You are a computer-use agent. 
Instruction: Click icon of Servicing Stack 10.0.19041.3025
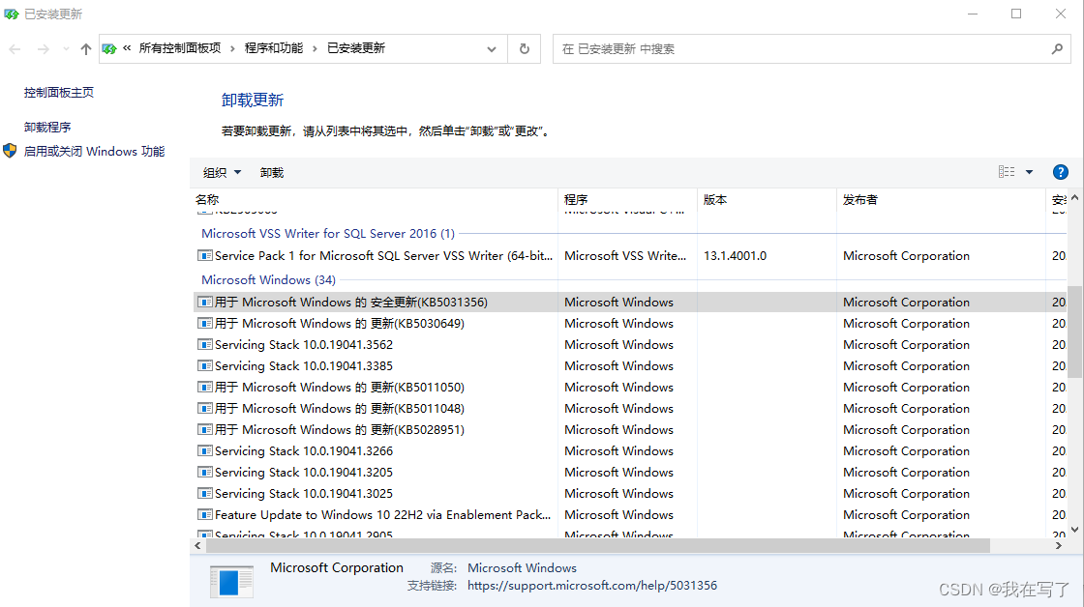click(204, 494)
